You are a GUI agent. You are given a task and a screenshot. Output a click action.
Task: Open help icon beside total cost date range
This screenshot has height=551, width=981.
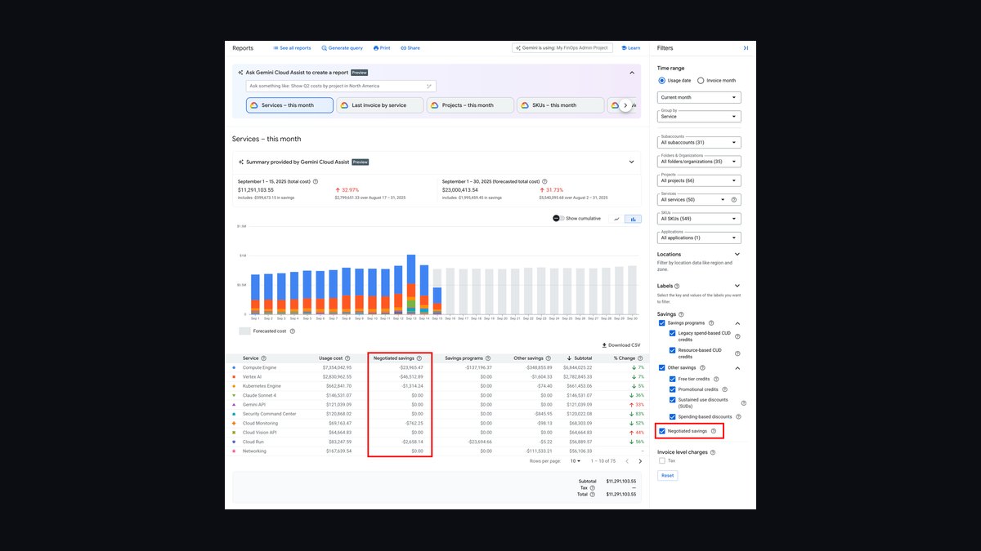point(316,181)
